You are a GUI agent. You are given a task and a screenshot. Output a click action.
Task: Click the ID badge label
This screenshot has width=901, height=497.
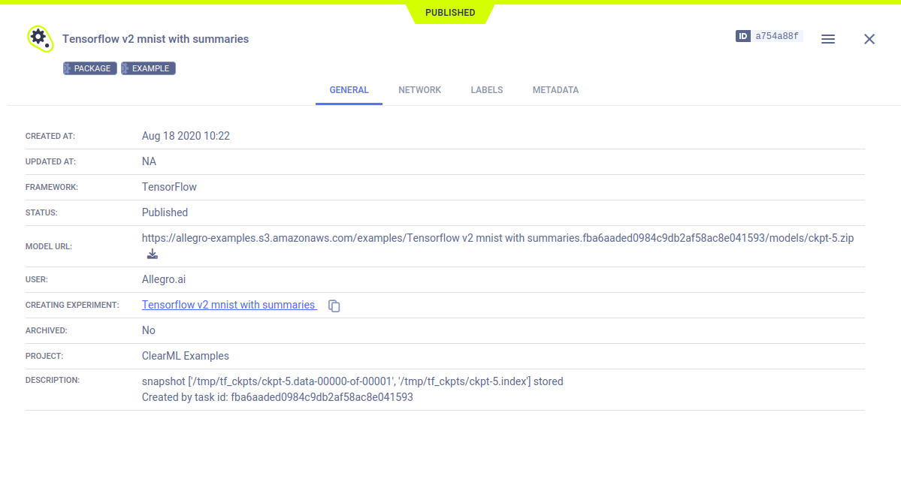tap(743, 36)
